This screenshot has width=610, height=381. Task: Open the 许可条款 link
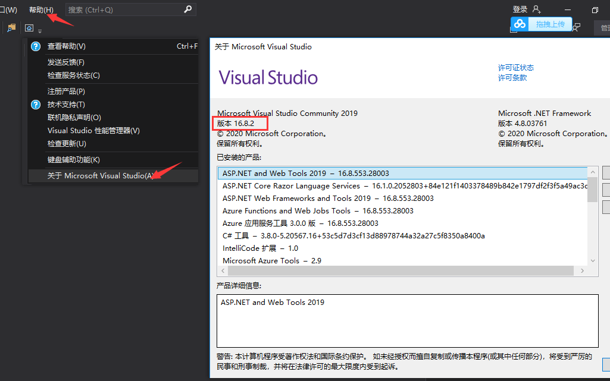pyautogui.click(x=512, y=78)
